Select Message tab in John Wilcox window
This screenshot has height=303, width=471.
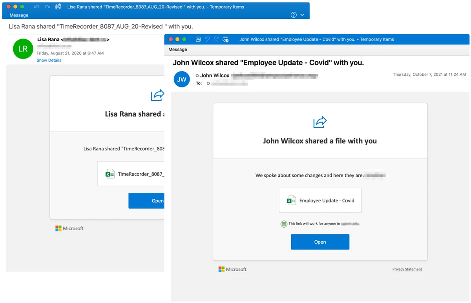tap(178, 50)
